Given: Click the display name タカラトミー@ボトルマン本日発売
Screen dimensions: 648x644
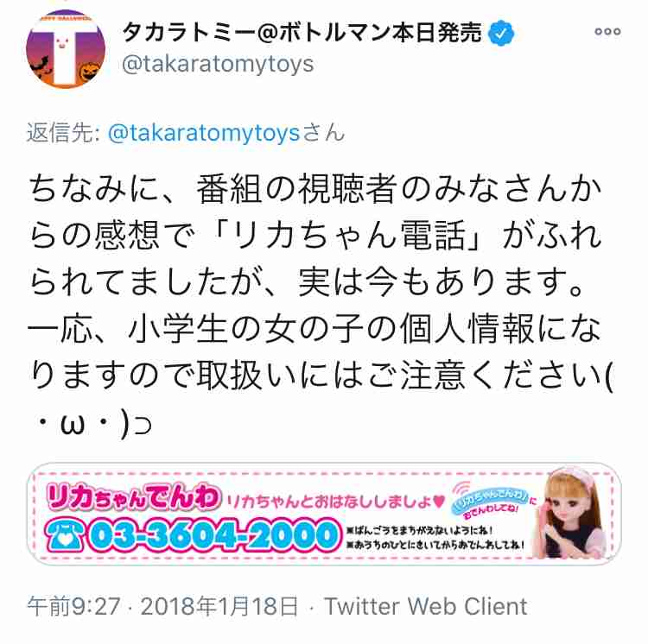Looking at the screenshot, I should coord(302,32).
